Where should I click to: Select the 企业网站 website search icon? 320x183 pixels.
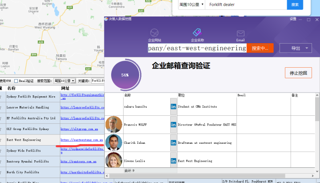pyautogui.click(x=154, y=33)
